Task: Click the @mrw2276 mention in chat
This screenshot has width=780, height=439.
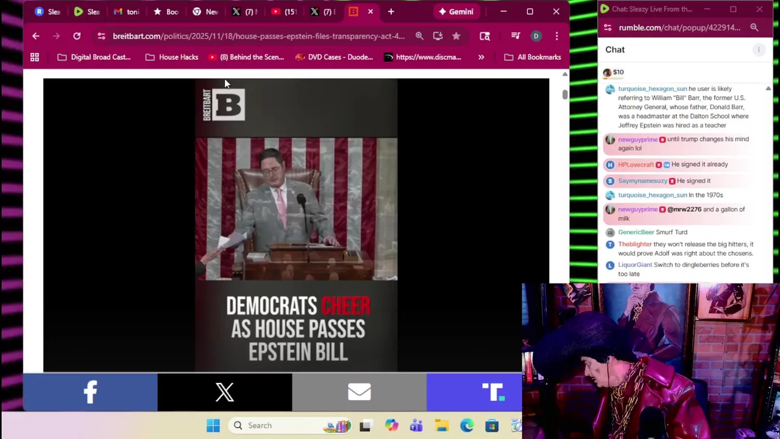Action: (684, 210)
